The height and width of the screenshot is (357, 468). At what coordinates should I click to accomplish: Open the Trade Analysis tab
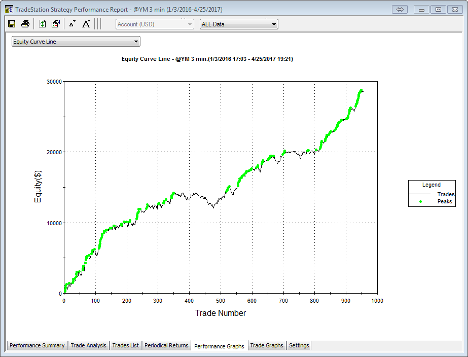coord(89,345)
